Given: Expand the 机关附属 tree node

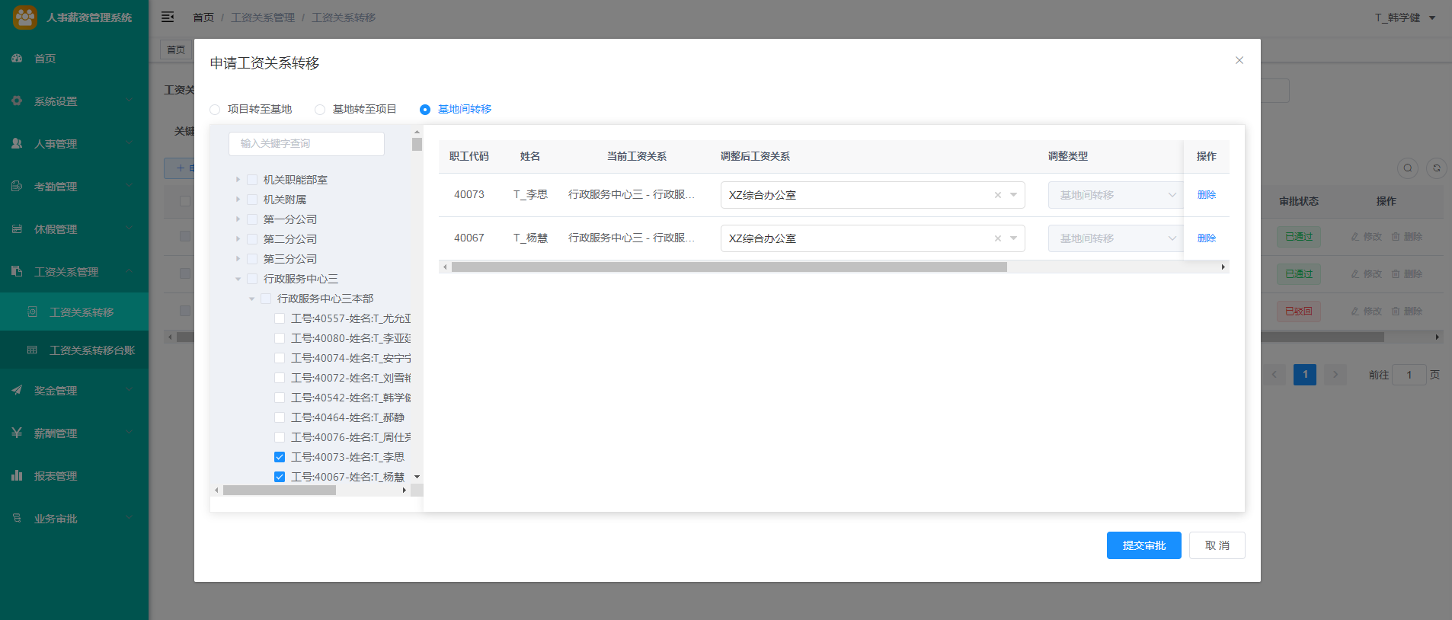Looking at the screenshot, I should click(238, 200).
